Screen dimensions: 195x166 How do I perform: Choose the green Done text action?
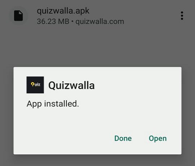(x=123, y=138)
